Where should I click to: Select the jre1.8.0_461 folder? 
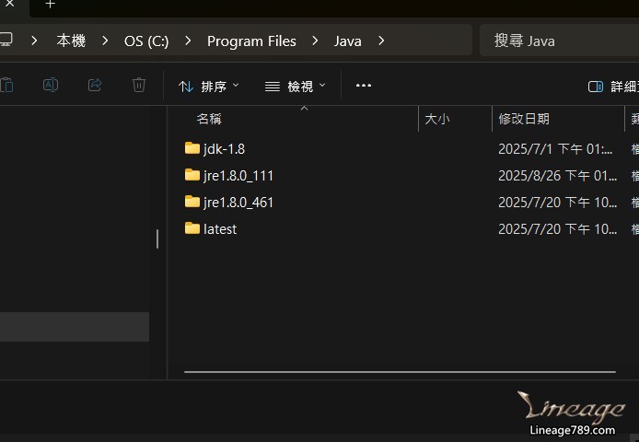238,202
